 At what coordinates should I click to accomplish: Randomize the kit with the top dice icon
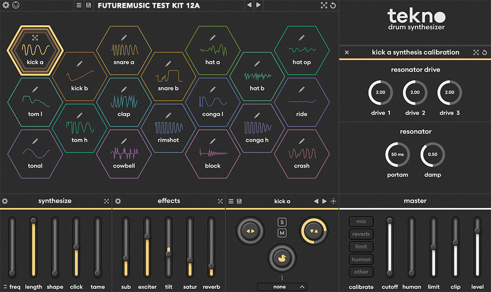point(324,5)
